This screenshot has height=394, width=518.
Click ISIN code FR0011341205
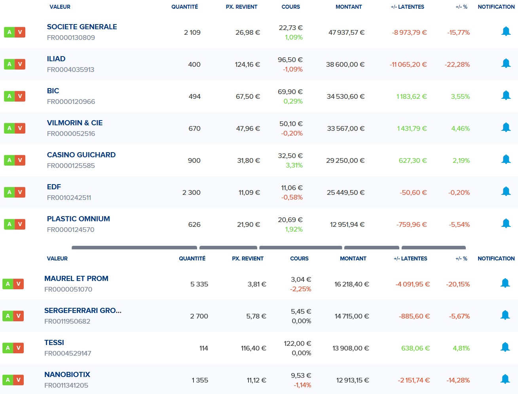66,385
